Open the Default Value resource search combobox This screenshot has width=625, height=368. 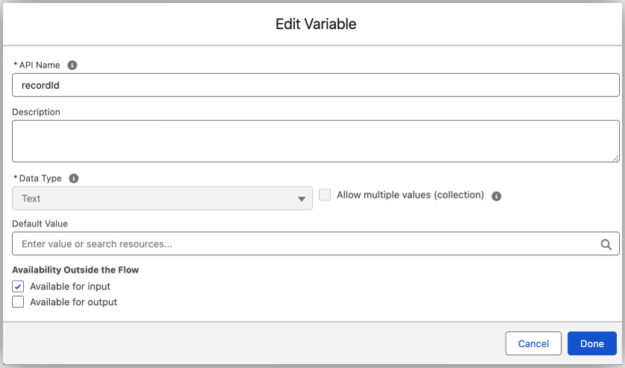(306, 244)
